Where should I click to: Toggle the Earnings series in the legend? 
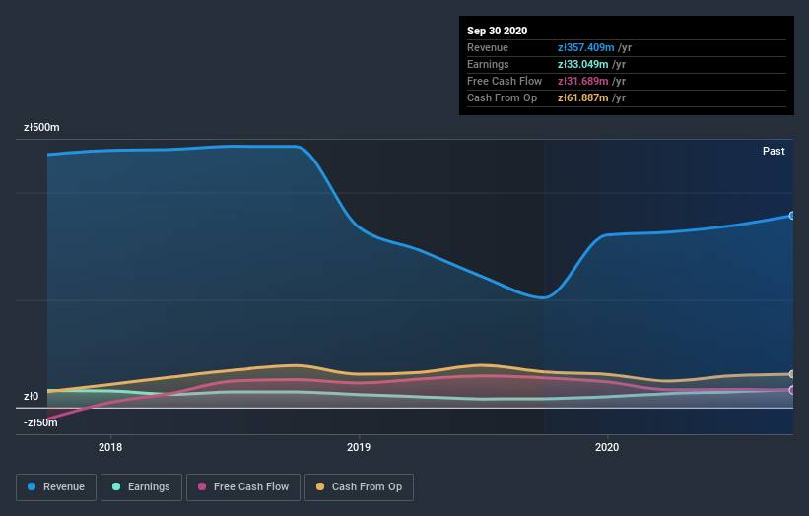[x=141, y=487]
